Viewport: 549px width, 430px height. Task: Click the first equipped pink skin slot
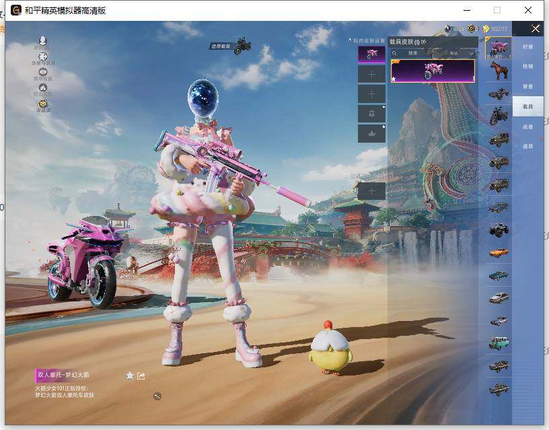point(371,55)
